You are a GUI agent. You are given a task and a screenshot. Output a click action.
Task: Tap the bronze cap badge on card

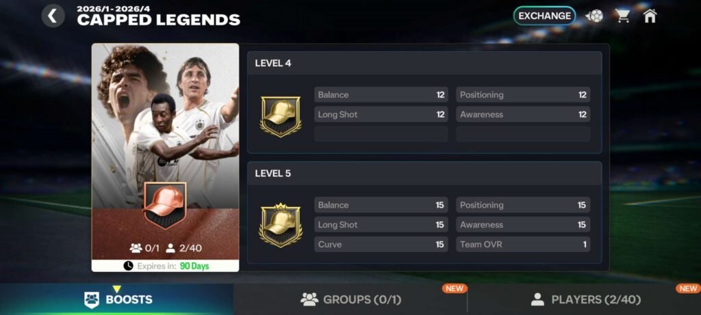(165, 205)
